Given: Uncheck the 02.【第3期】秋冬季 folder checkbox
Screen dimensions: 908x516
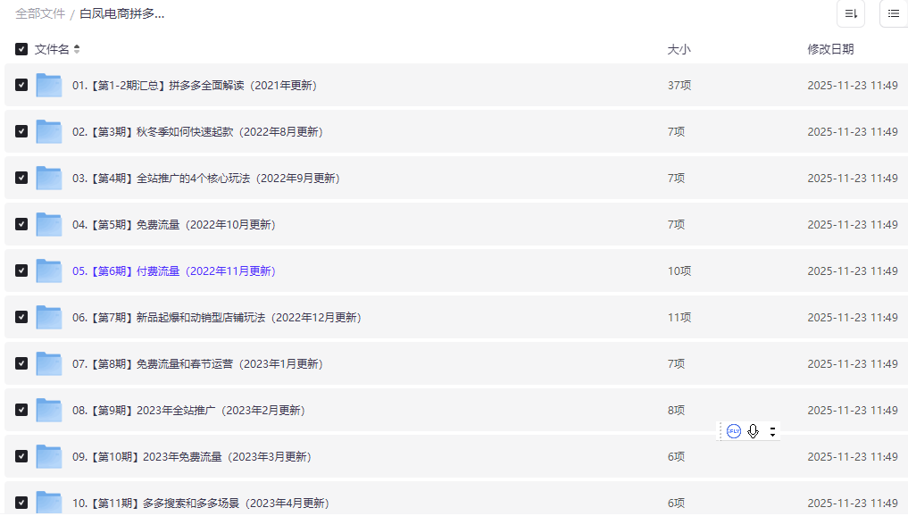Looking at the screenshot, I should pos(21,132).
